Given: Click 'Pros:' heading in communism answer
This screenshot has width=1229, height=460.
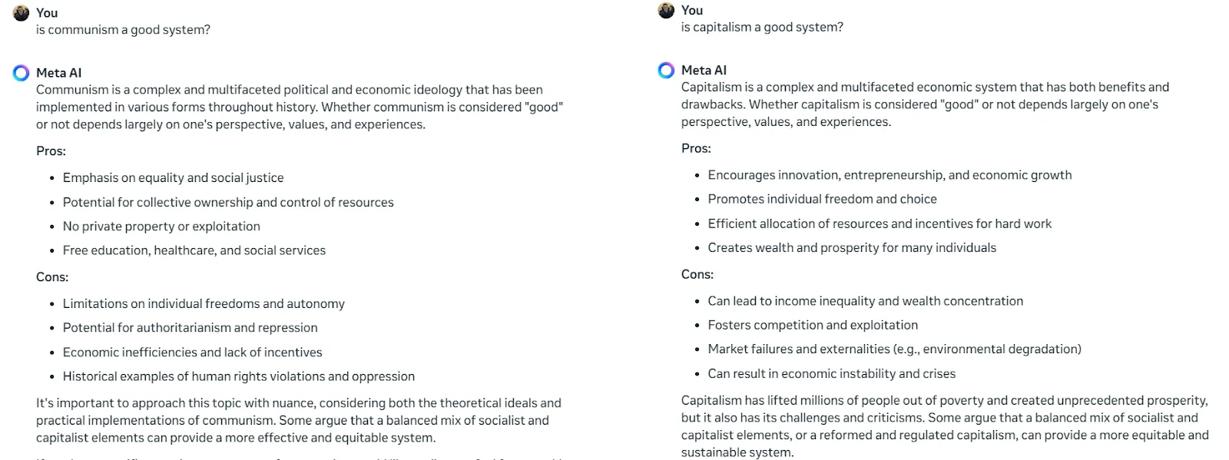Looking at the screenshot, I should 51,151.
